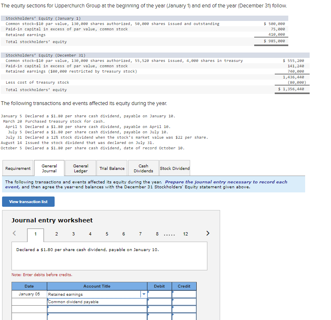Click the $ 985,000 total equity value
The image size is (331, 320).
[x=274, y=41]
